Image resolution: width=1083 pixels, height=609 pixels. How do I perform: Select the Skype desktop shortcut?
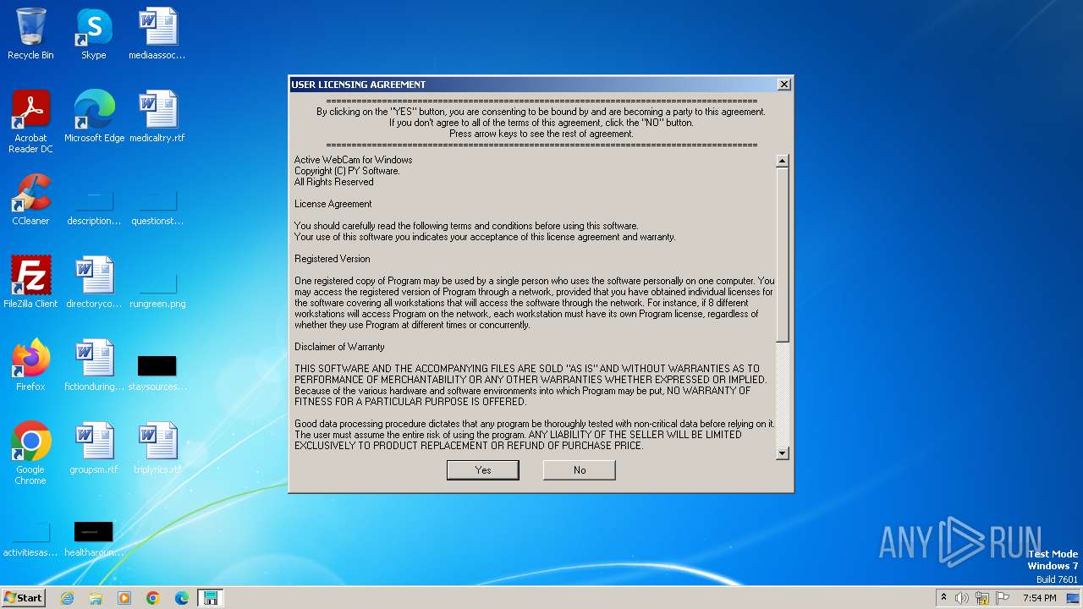click(x=93, y=34)
